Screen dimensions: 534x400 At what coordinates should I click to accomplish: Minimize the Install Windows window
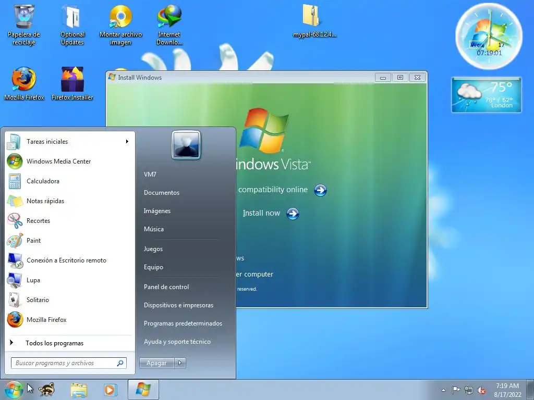[x=383, y=78]
